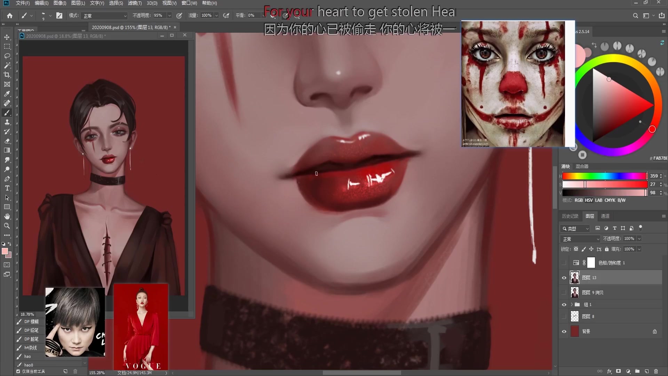Screen dimensions: 668x376
Task: Click the foreground color swatch
Action: tap(5, 251)
